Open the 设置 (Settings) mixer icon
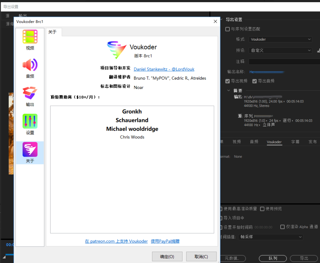This screenshot has width=320, height=263. 30,121
